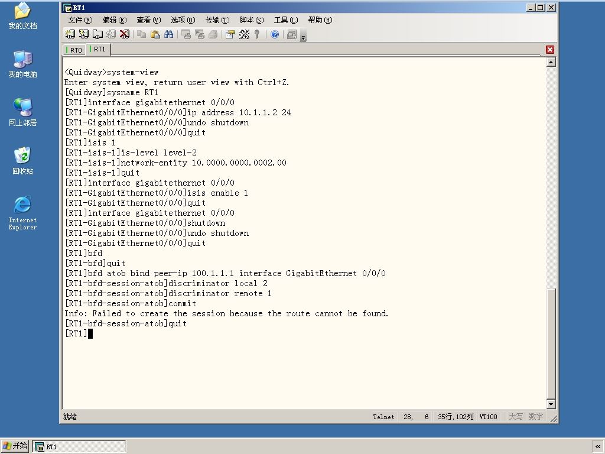Click the 'Info: Failed to create the session' line
This screenshot has width=605, height=454.
point(226,313)
